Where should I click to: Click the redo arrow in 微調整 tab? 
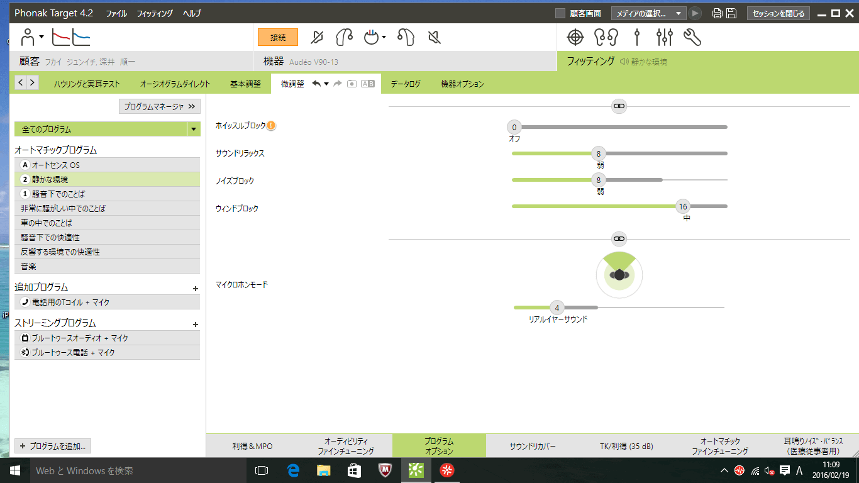pos(338,84)
